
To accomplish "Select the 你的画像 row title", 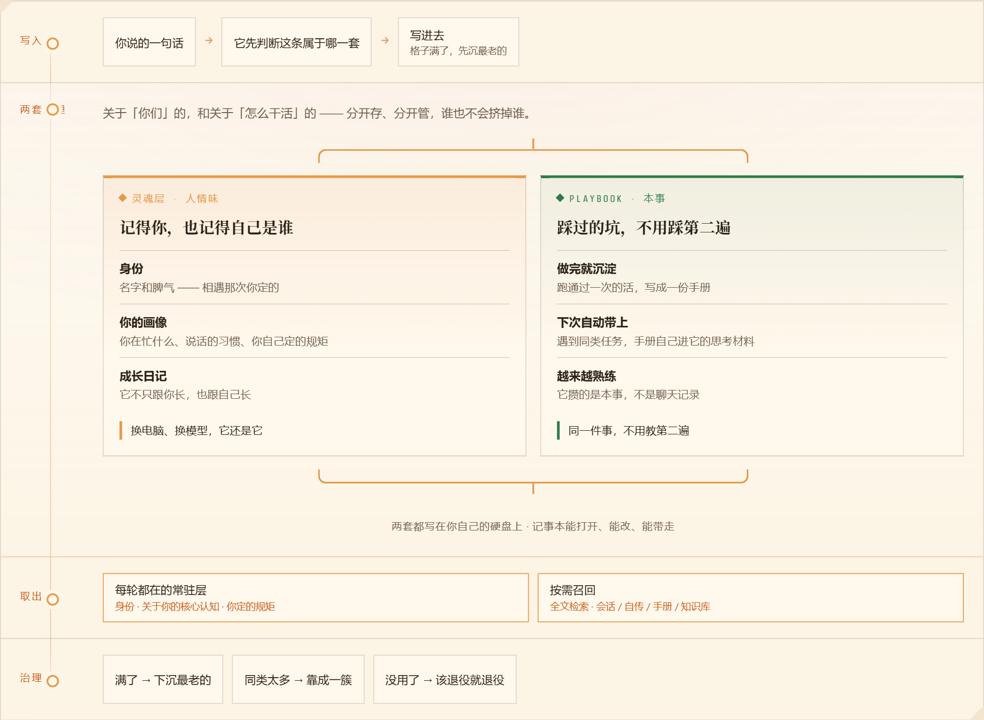I will (143, 322).
